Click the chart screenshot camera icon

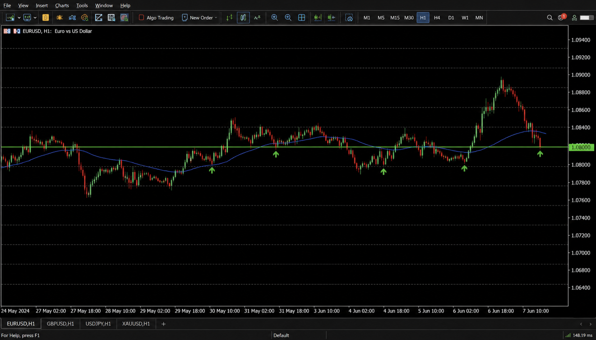[349, 18]
